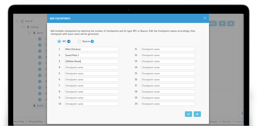Select Area 17 in the tree
Viewport: 257px width, 126px height.
pyautogui.click(x=29, y=21)
